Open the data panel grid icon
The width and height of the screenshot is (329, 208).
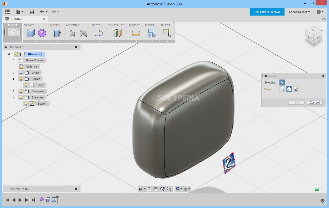(7, 12)
